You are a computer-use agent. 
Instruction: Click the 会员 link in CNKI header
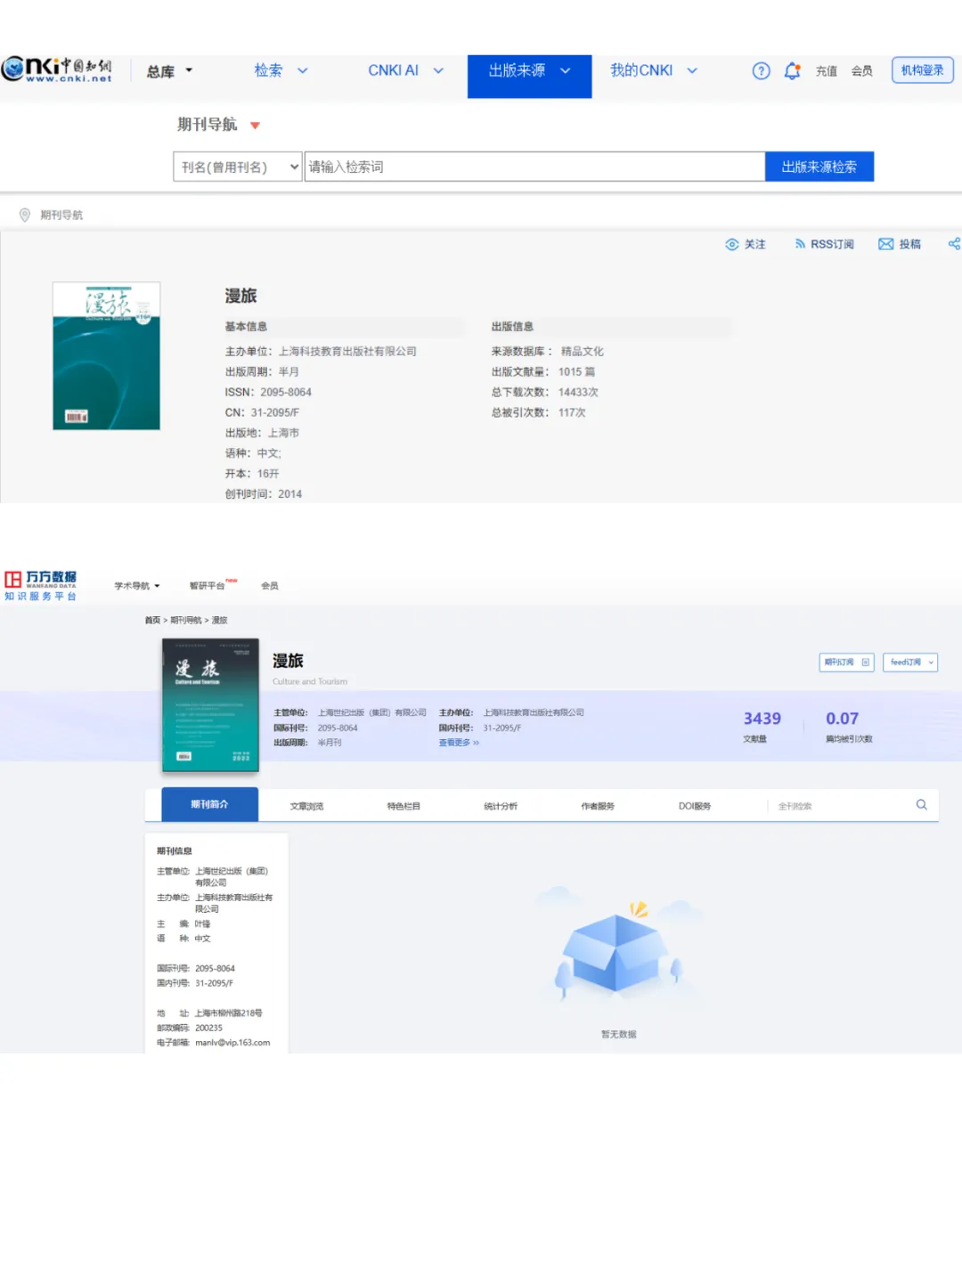coord(861,71)
